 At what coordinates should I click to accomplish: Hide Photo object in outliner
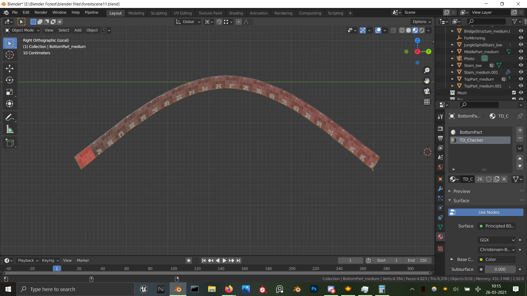click(521, 58)
